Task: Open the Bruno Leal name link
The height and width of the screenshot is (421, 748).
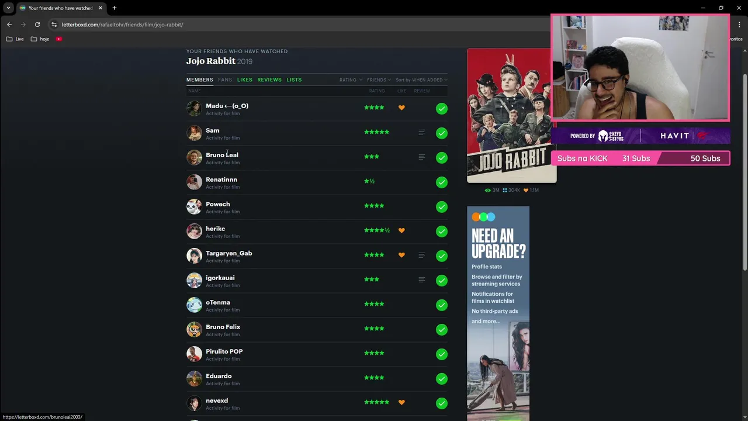Action: pyautogui.click(x=222, y=155)
